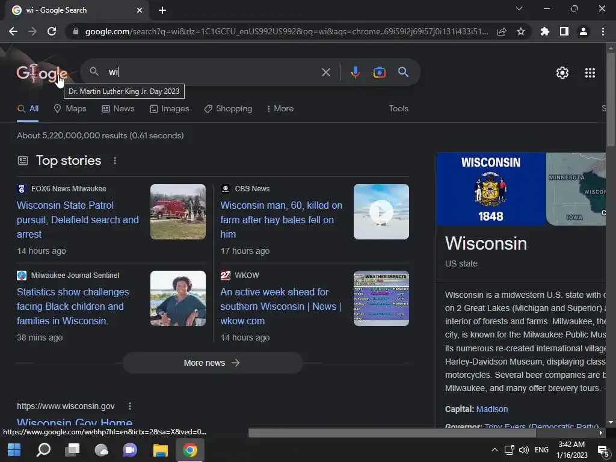The image size is (616, 462).
Task: Open File Explorer from taskbar
Action: [160, 450]
